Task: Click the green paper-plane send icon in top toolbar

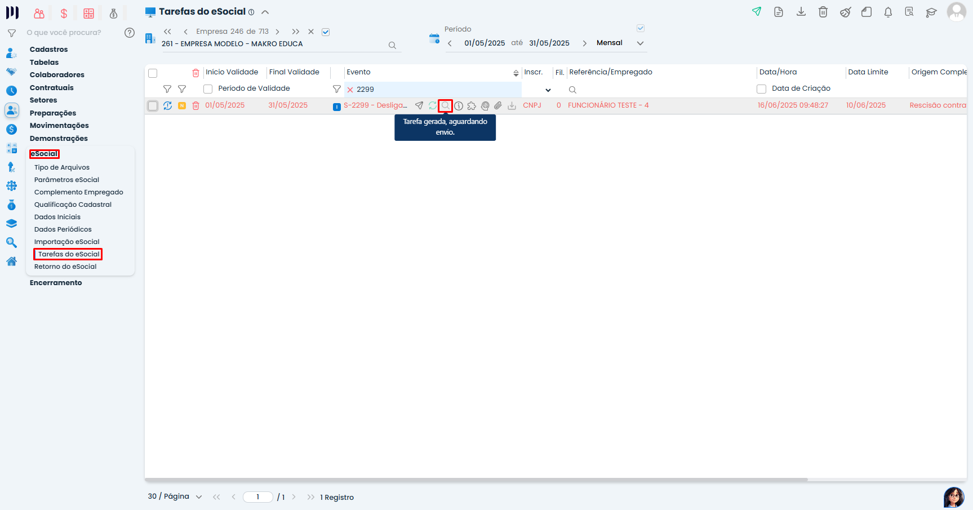Action: pyautogui.click(x=757, y=12)
